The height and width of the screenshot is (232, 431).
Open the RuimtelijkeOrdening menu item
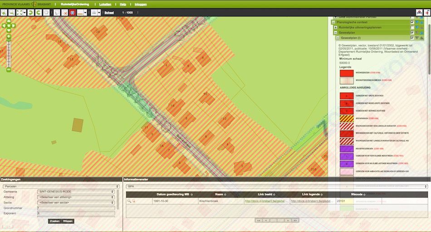75,5
